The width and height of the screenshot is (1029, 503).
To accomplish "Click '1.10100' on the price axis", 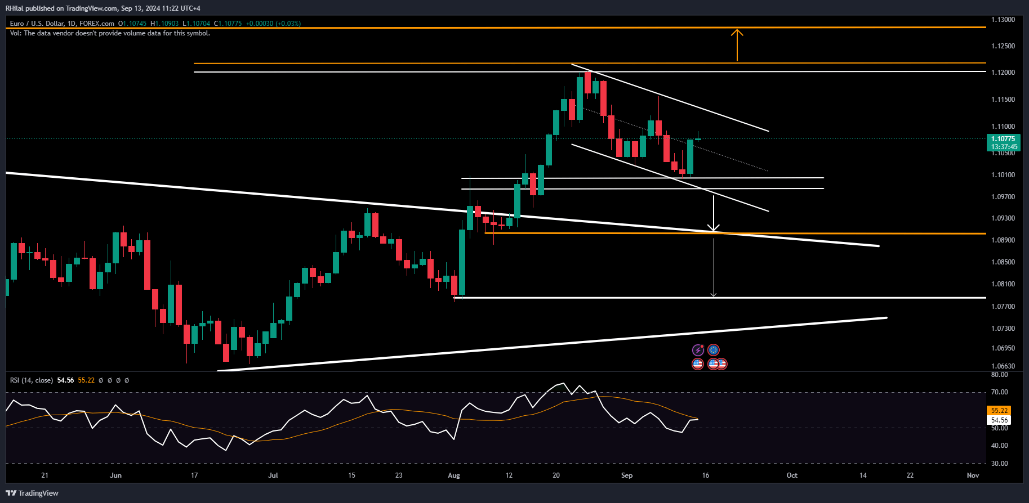I will click(1003, 175).
